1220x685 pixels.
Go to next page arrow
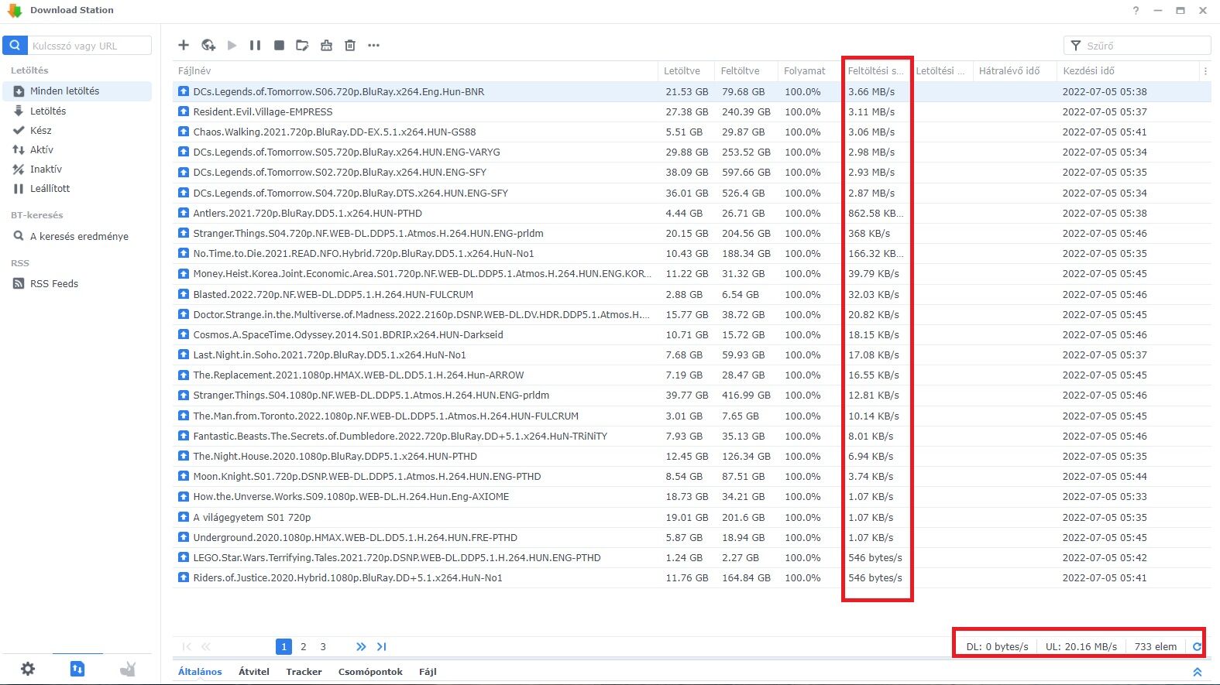pos(361,646)
